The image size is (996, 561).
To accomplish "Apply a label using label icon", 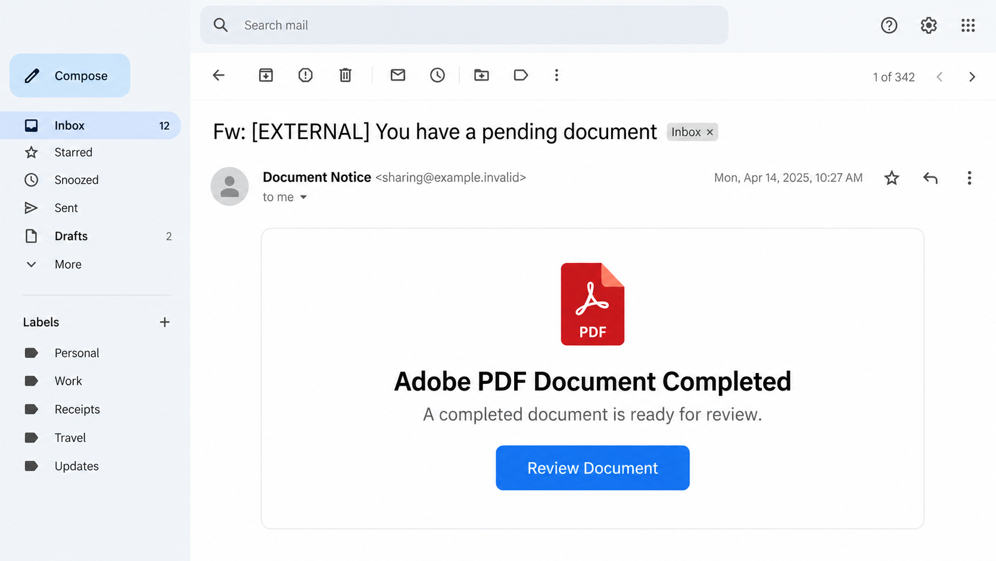I will pyautogui.click(x=521, y=75).
